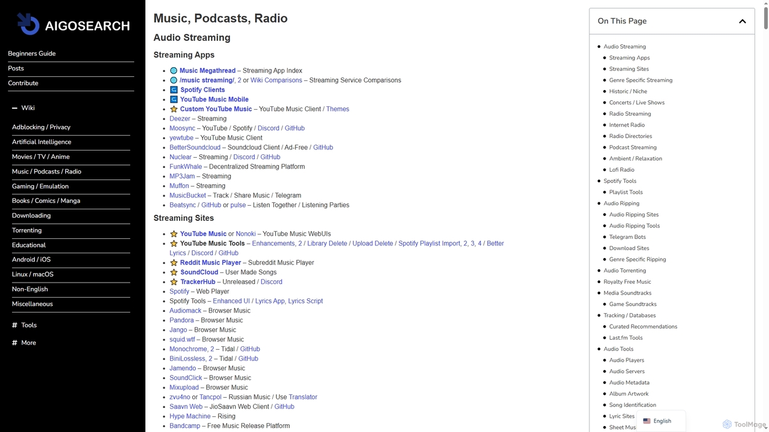Click icon next to YouTube Music Mobile
Viewport: 769px width, 432px height.
coord(174,100)
